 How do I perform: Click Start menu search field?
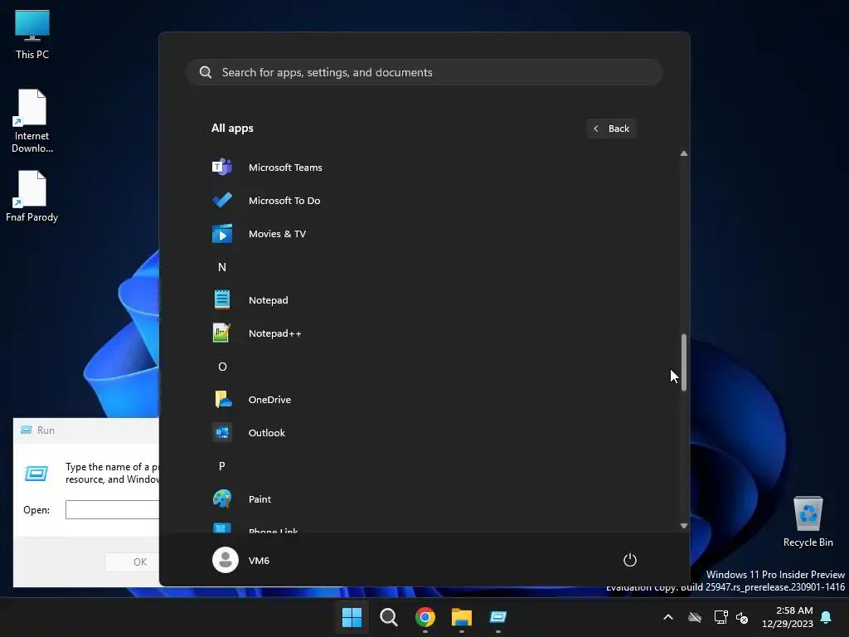coord(424,72)
